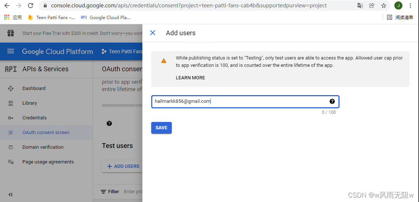Select Credentials in the sidebar
Viewport: 419px width, 202px height.
click(34, 118)
